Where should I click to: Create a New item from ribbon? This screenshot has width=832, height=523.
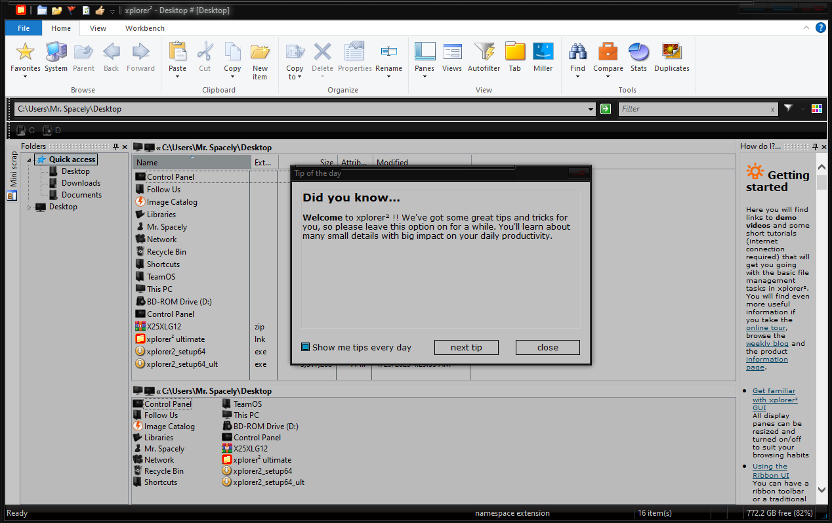point(260,61)
